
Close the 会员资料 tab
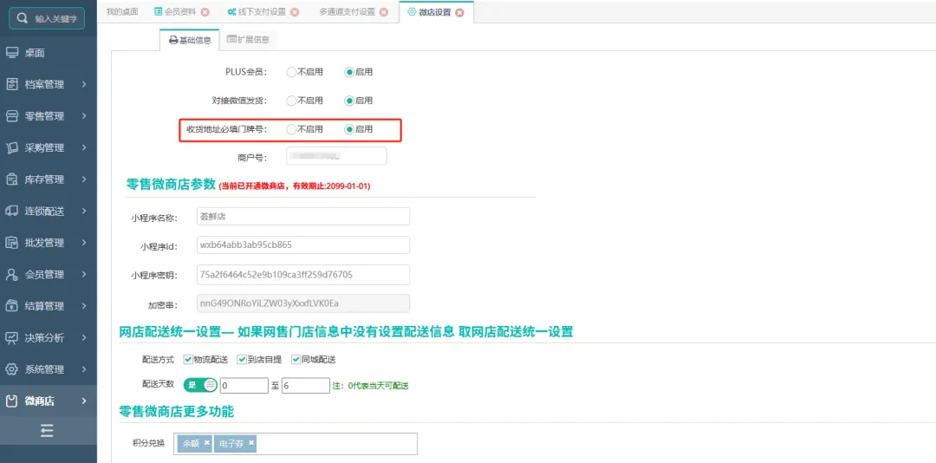pos(205,12)
